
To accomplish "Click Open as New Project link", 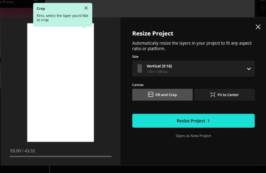I will point(193,136).
